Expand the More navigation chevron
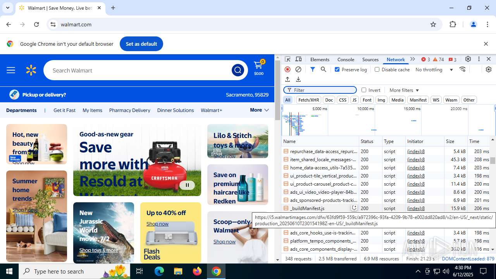 pyautogui.click(x=259, y=110)
